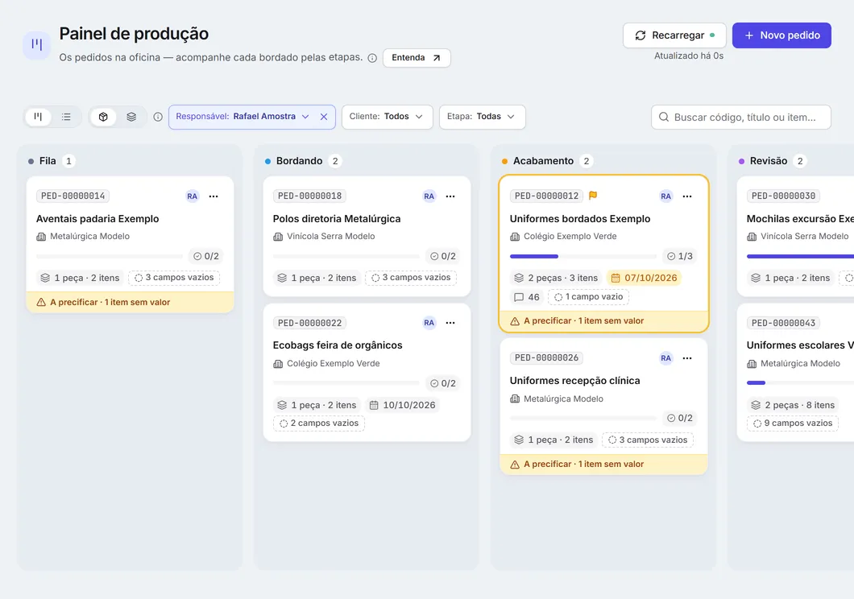Click the 07/10/2026 due date badge
This screenshot has width=854, height=599.
(x=644, y=278)
